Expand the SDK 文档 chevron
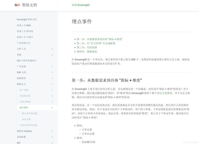199x144 pixels. [x=52, y=72]
